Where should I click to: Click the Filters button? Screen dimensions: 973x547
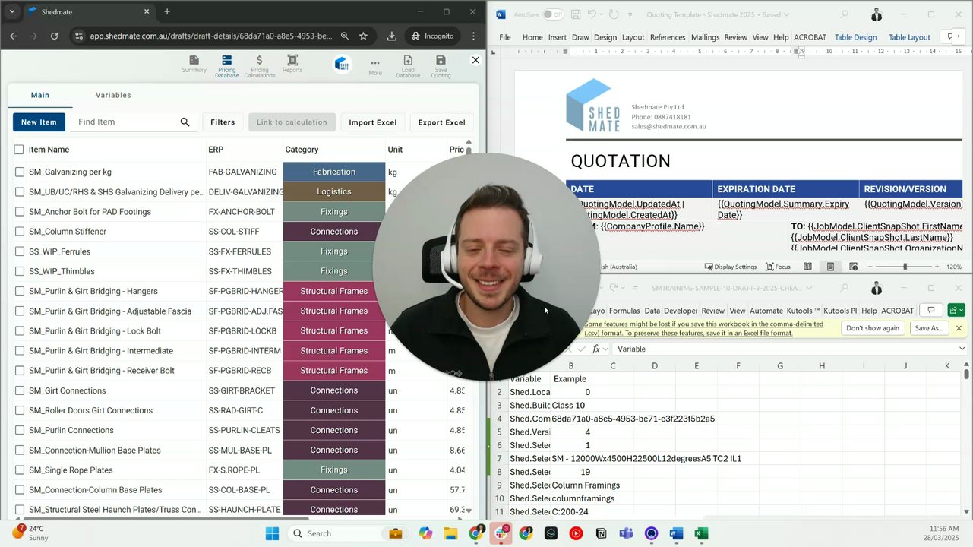[223, 122]
